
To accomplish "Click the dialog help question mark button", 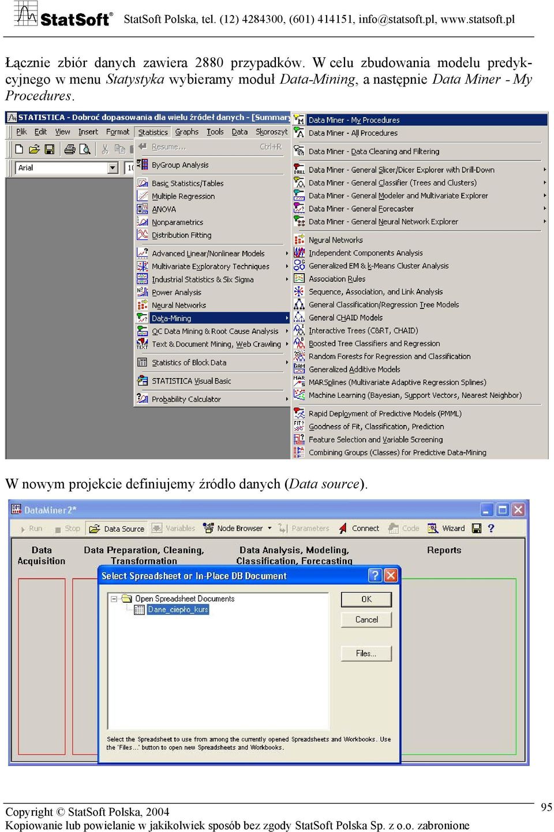I will point(375,575).
